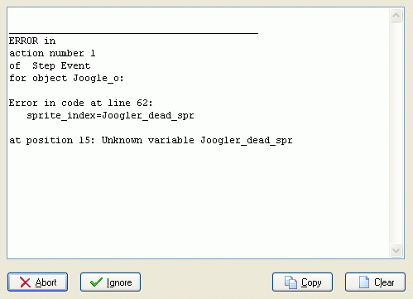Click the blank page icon on Clear
The image size is (413, 299).
click(x=364, y=282)
